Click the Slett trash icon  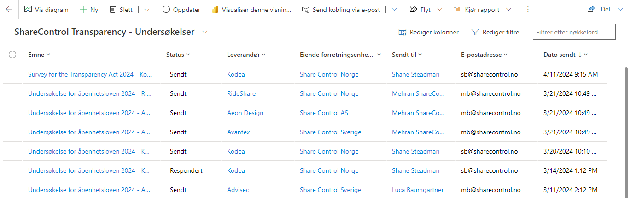point(113,9)
